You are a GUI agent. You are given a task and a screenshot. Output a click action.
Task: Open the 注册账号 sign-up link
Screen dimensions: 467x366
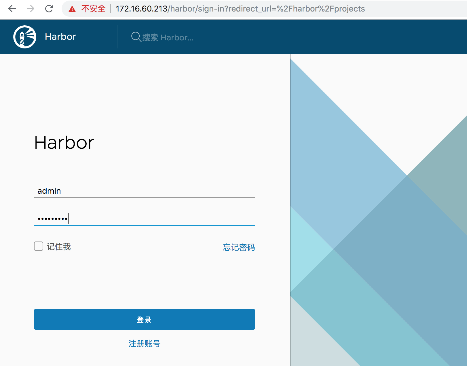pyautogui.click(x=145, y=344)
